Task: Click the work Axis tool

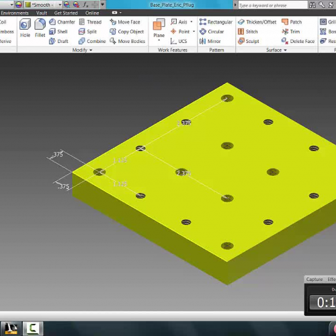Action: (x=179, y=22)
